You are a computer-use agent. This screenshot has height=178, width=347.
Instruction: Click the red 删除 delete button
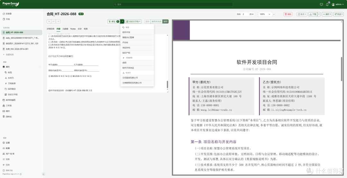(x=288, y=14)
